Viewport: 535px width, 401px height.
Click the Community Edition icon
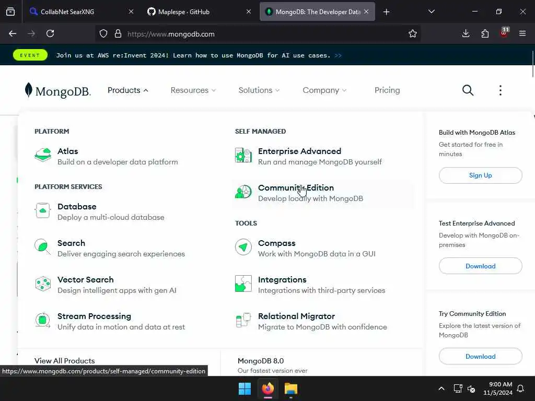coord(243,192)
